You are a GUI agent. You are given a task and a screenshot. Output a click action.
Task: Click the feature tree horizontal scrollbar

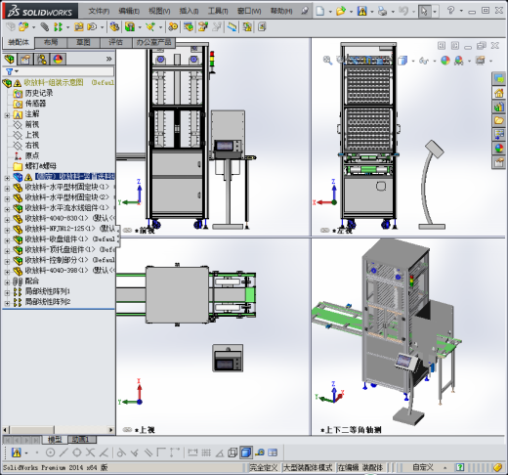coord(59,430)
